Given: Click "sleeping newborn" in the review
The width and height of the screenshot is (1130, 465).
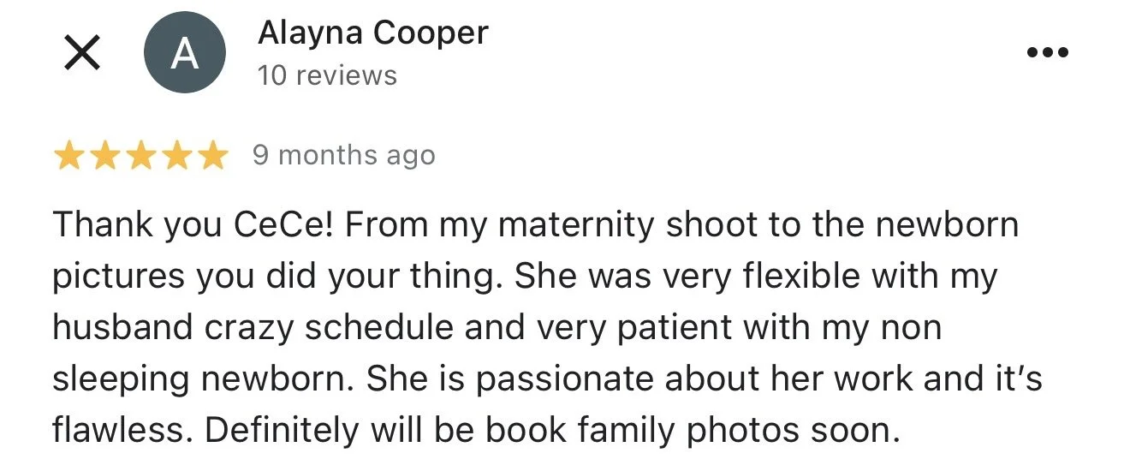Looking at the screenshot, I should coord(203,379).
